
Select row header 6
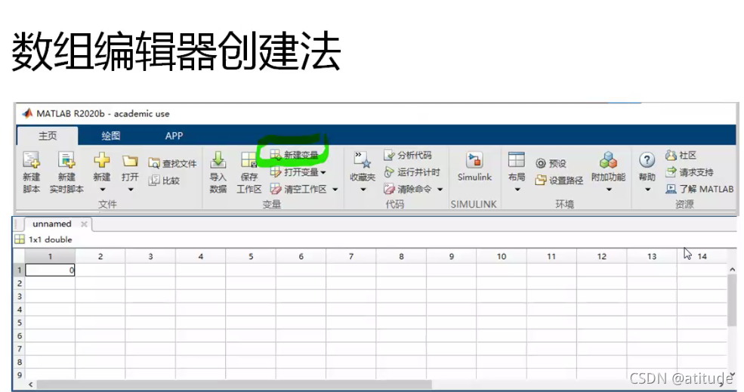pos(19,335)
